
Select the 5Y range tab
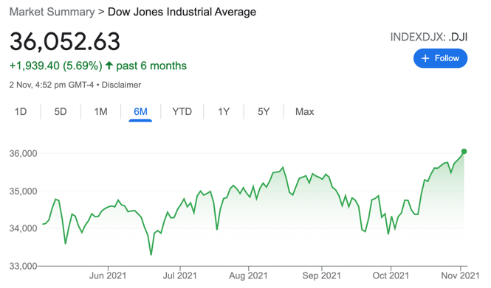[264, 111]
